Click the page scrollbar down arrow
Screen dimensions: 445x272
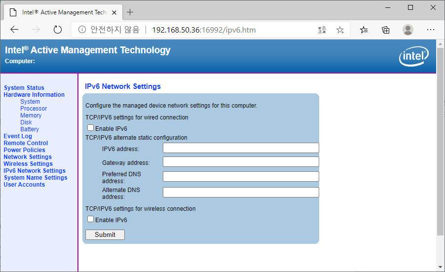tap(440, 267)
